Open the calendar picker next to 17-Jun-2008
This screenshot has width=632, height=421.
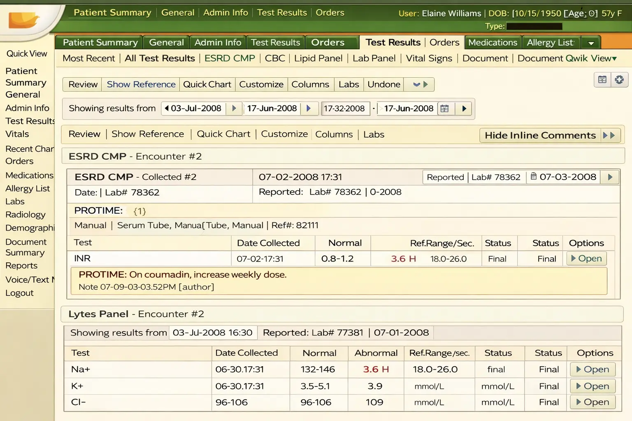point(445,109)
